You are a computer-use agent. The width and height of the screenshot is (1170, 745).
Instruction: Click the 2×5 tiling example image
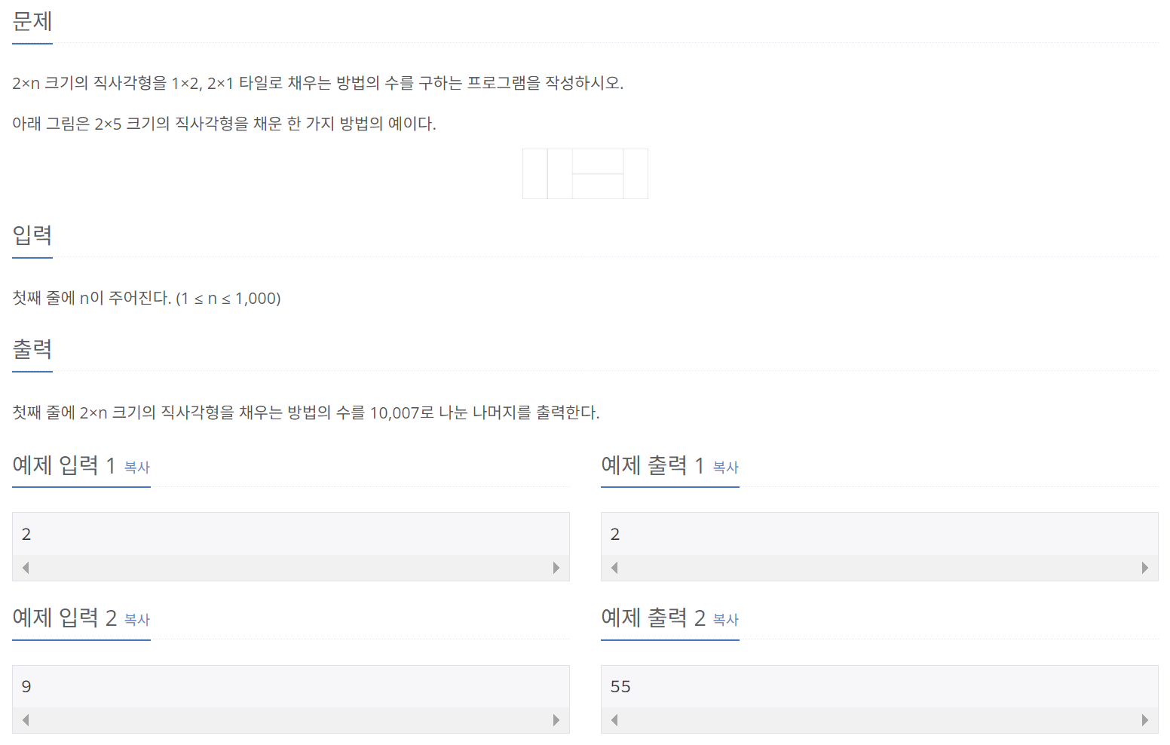point(585,173)
